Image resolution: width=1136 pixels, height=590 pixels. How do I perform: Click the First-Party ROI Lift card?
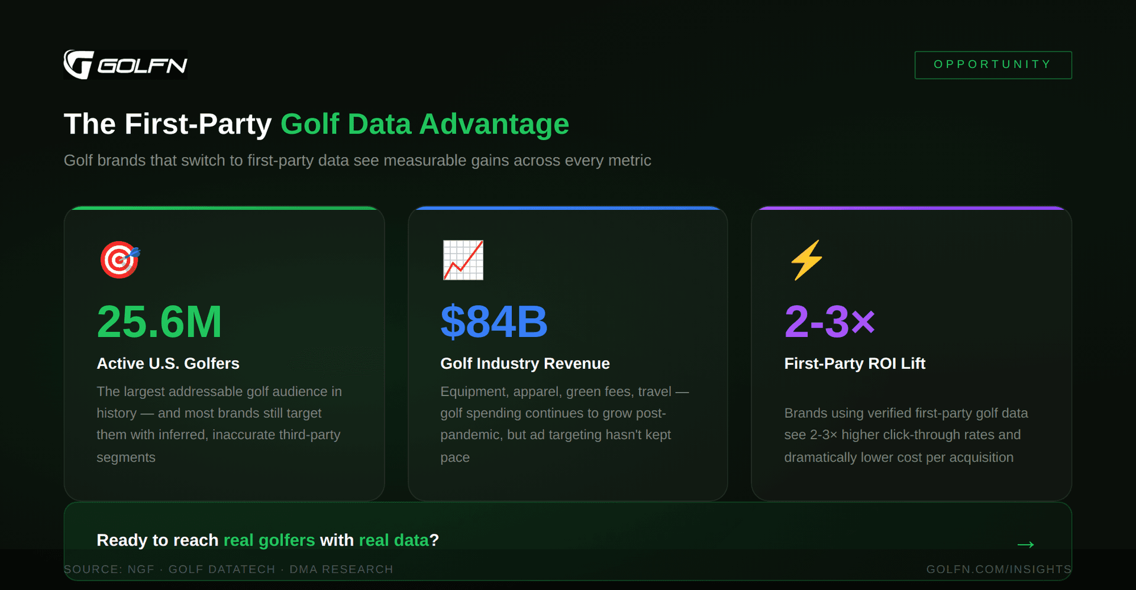(911, 352)
